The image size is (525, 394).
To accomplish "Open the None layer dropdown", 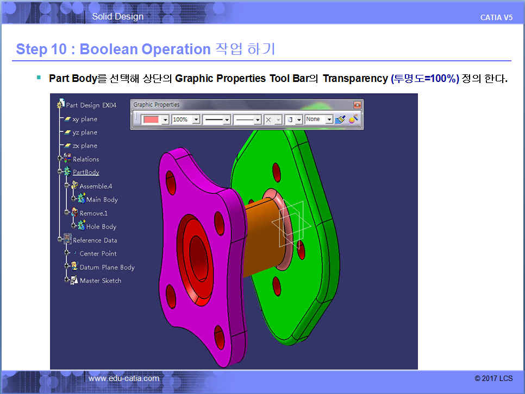I will [329, 120].
